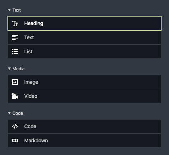Collapse the Code section triangle
169x155 pixels.
tap(9, 113)
